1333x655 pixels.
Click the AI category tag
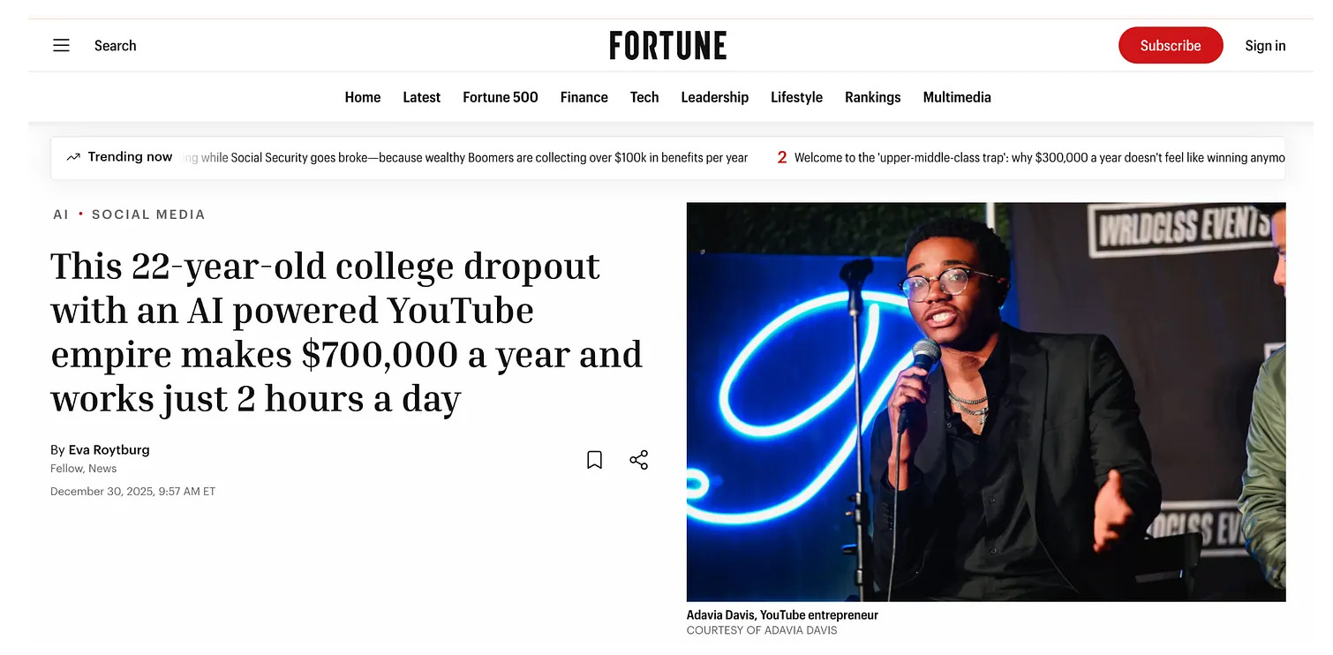61,215
